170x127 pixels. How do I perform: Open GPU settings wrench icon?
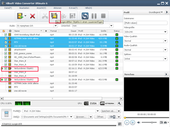click(119, 103)
